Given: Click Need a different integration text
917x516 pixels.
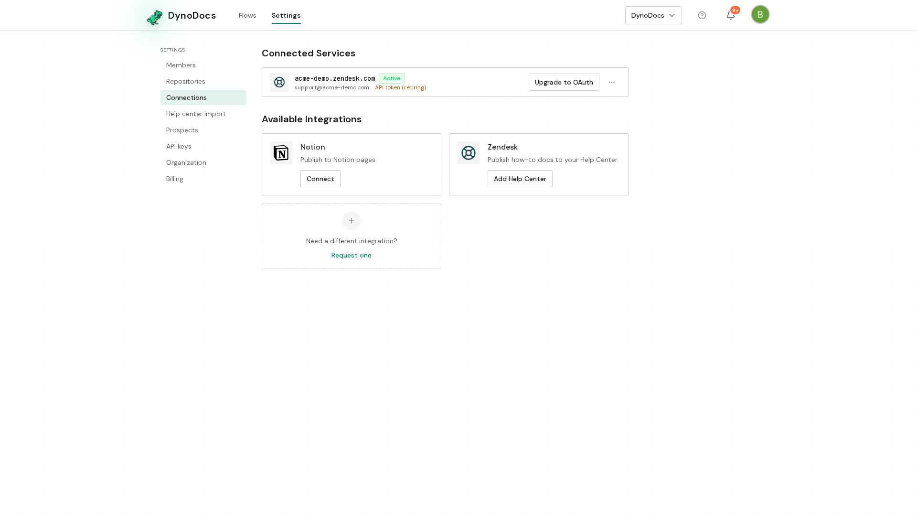Looking at the screenshot, I should click(x=352, y=241).
